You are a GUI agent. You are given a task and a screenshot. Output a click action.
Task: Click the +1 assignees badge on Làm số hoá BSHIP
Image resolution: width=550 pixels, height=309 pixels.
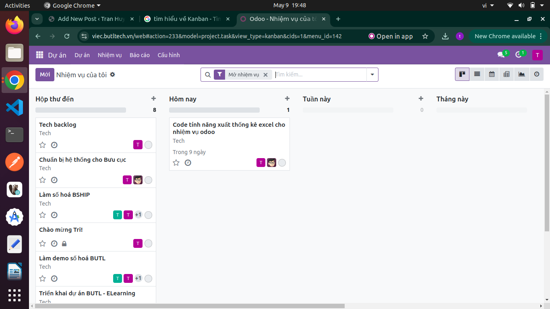[138, 215]
